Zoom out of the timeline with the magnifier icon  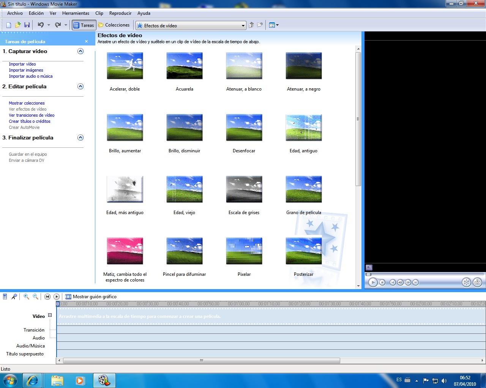(x=35, y=296)
